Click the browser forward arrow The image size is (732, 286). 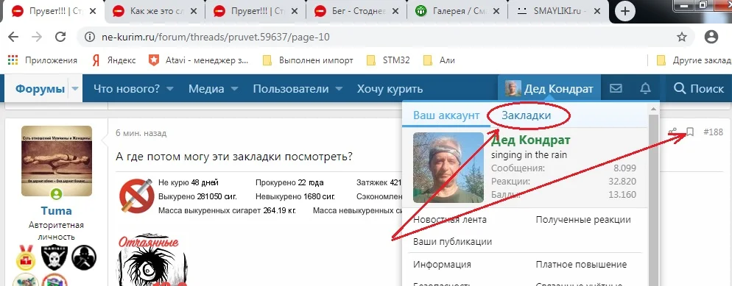[36, 37]
